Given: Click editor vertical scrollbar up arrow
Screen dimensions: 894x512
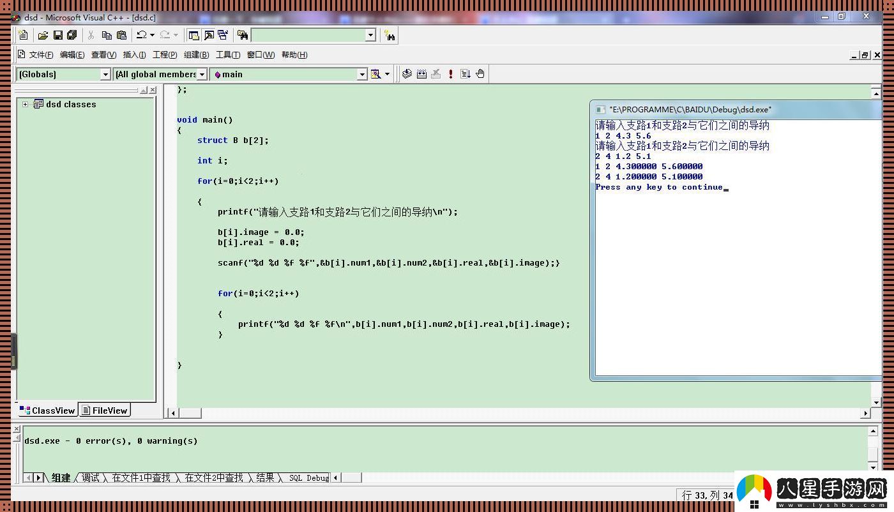Looking at the screenshot, I should pyautogui.click(x=876, y=93).
